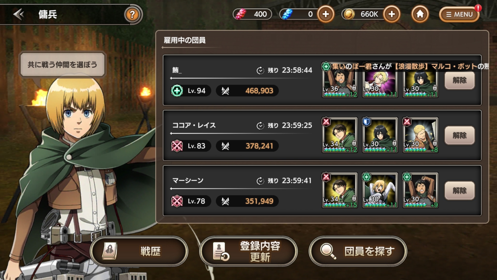Image resolution: width=497 pixels, height=280 pixels.
Task: Release マーシーン with 解除 button
Action: [x=459, y=191]
